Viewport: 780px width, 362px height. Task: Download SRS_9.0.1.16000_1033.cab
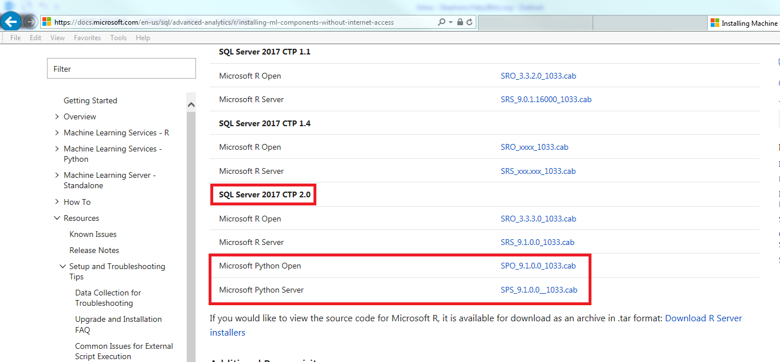coord(546,99)
